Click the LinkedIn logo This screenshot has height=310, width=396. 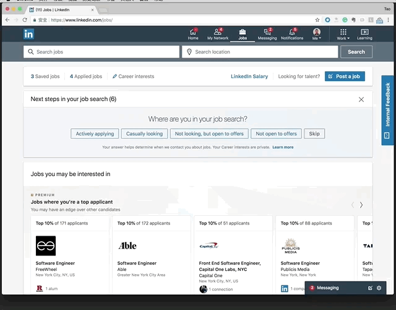pyautogui.click(x=28, y=34)
